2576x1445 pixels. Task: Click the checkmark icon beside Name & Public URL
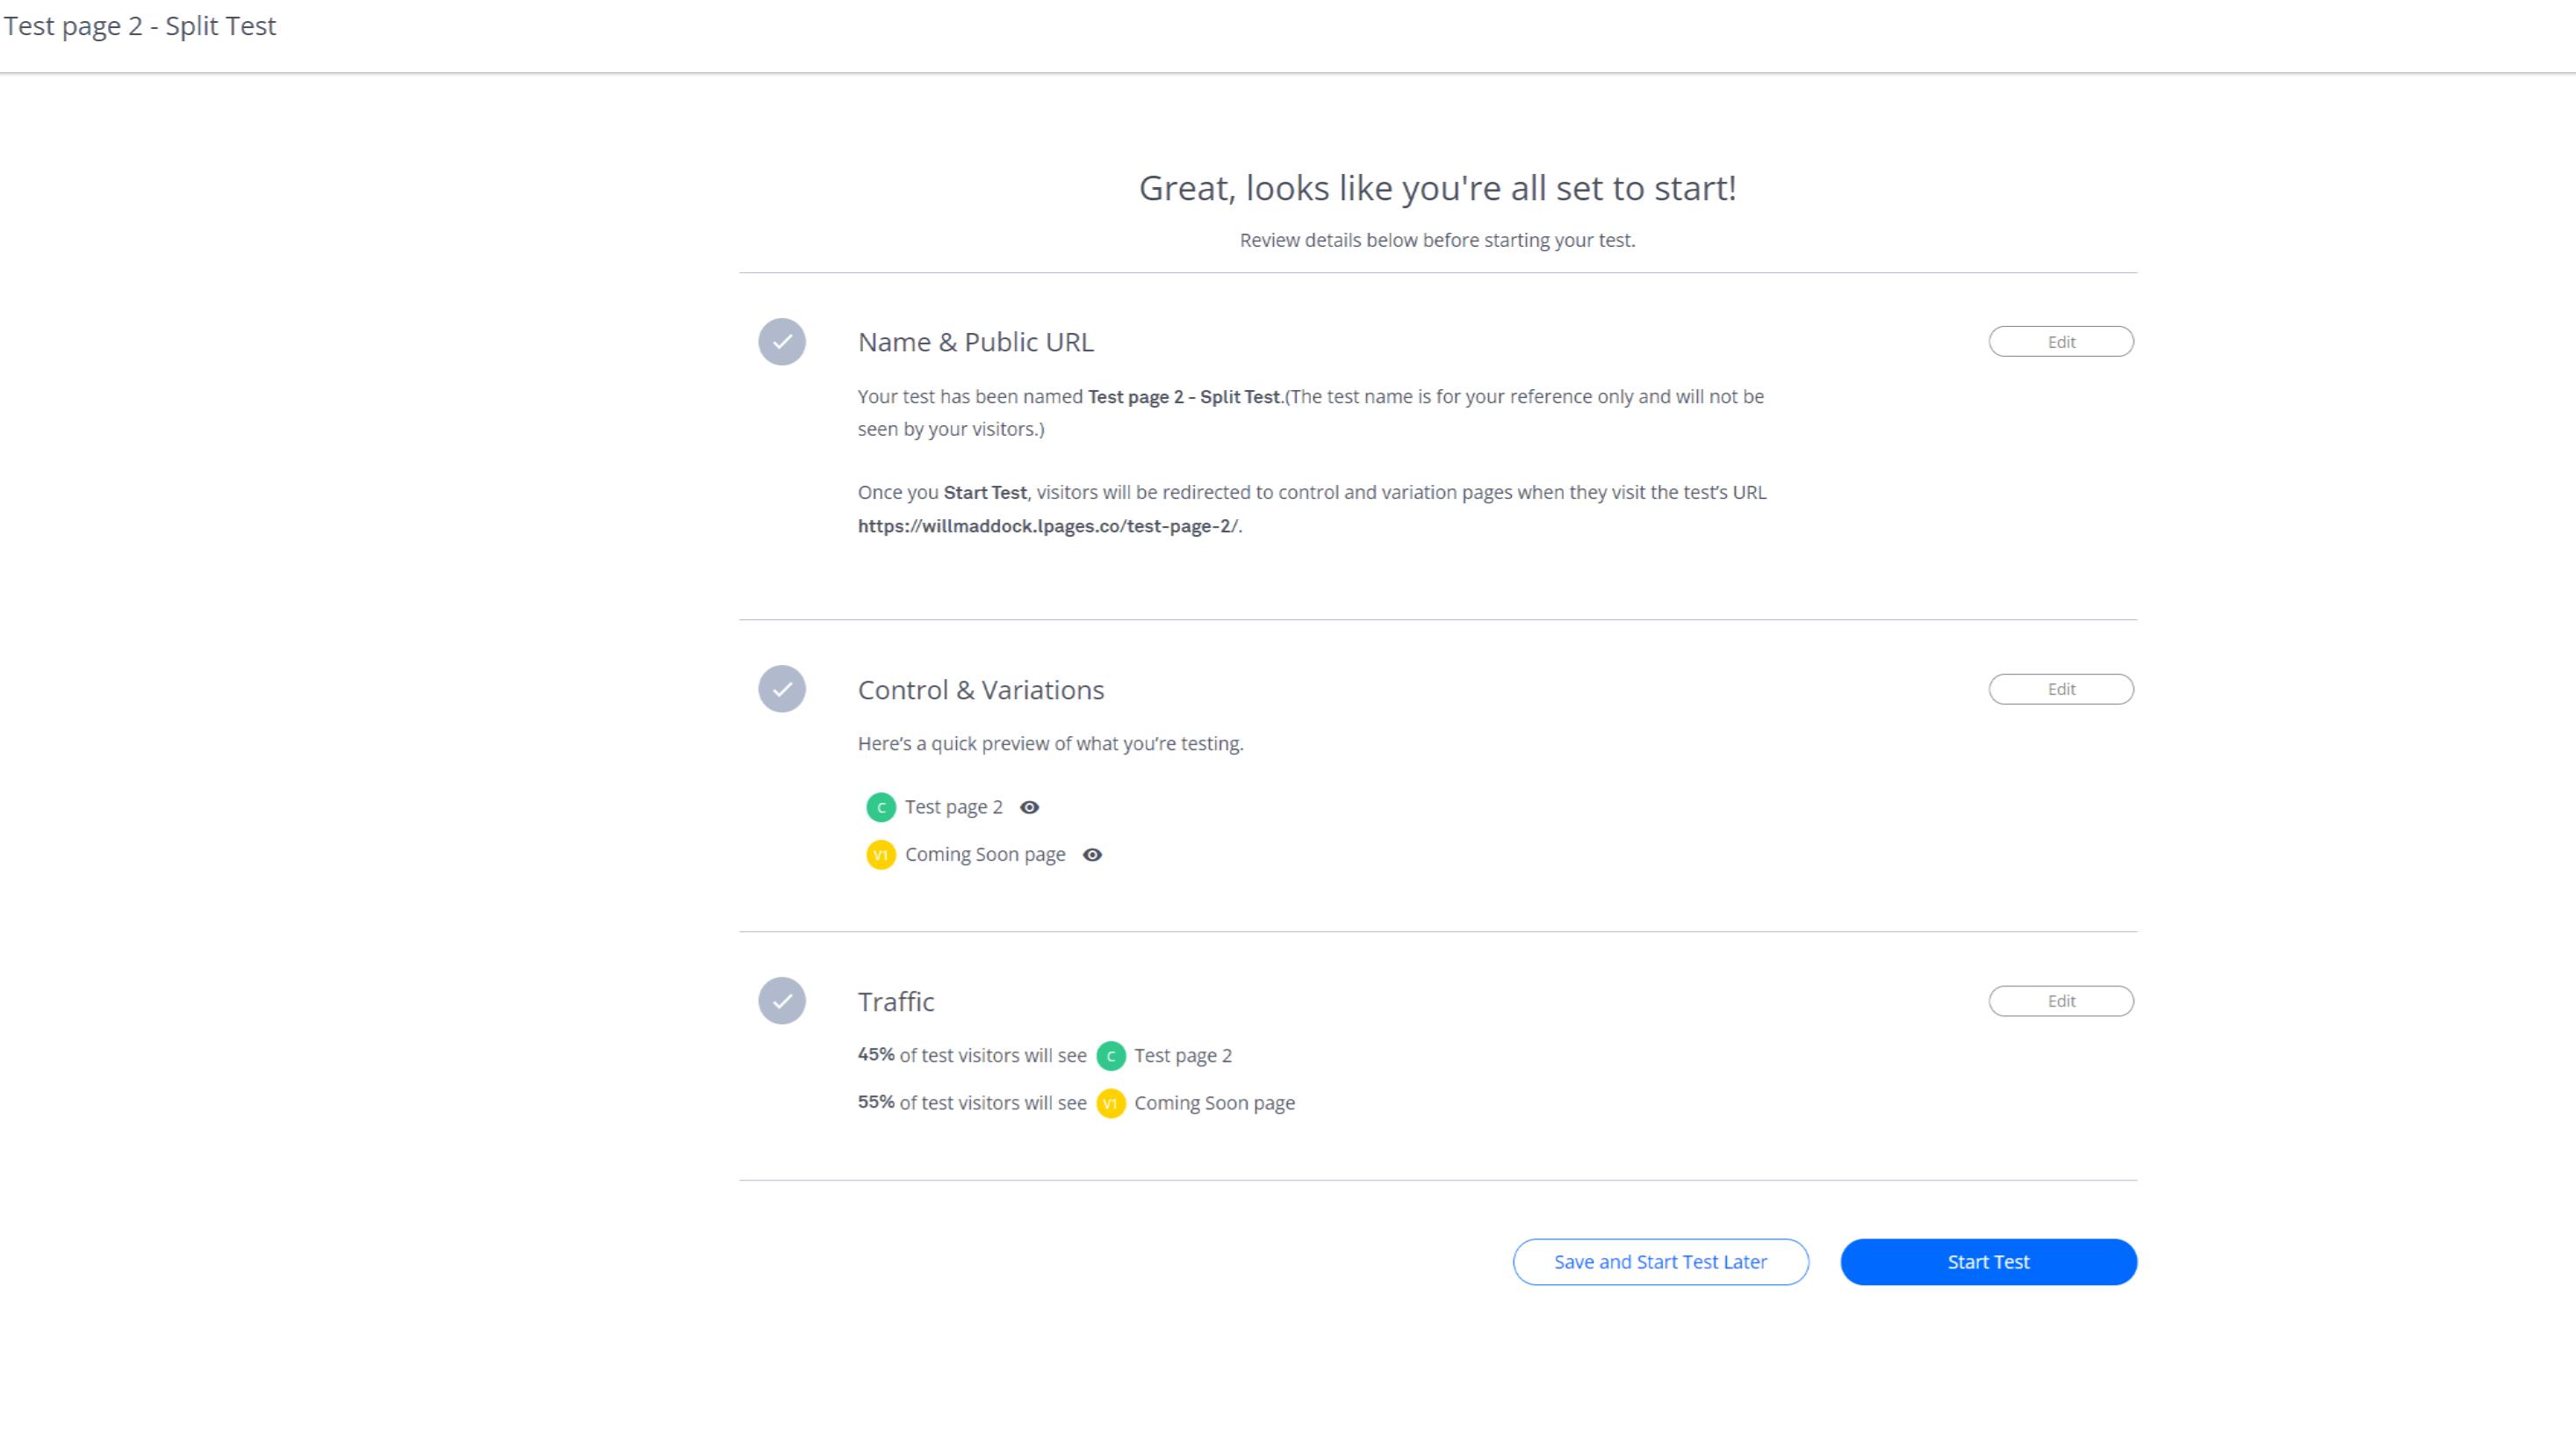(783, 341)
